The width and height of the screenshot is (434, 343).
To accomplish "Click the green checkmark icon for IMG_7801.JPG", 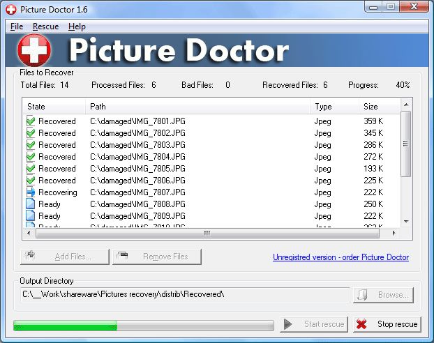I will 31,121.
